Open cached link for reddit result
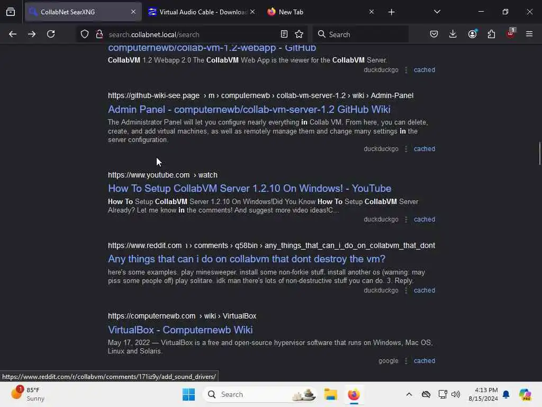The width and height of the screenshot is (542, 407). click(424, 290)
